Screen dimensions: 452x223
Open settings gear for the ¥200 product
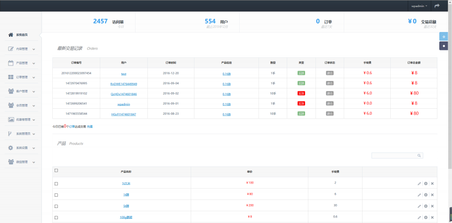(x=426, y=206)
